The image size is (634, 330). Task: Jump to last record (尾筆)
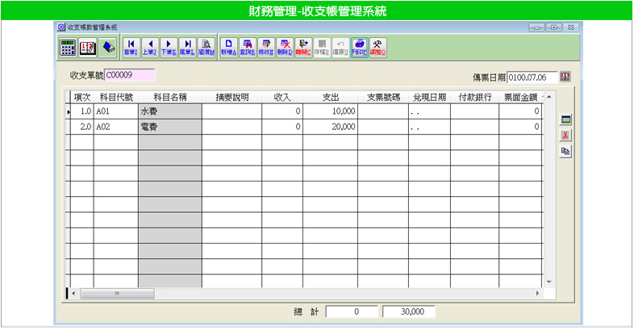187,47
